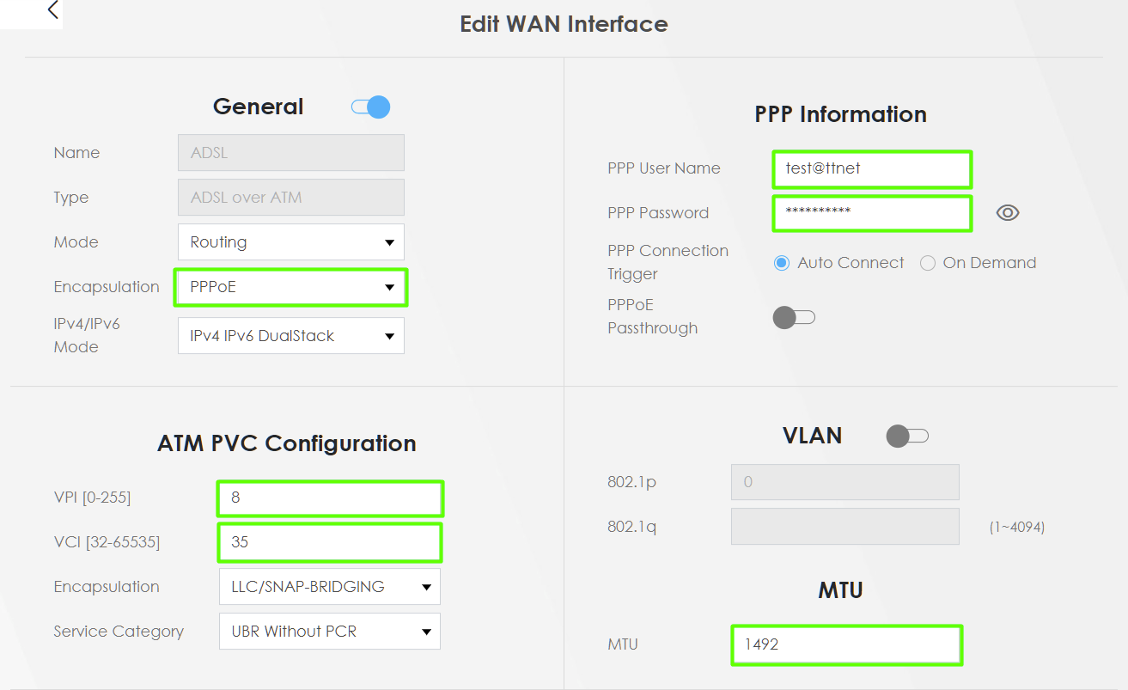Click the VCI value field
Image resolution: width=1128 pixels, height=690 pixels.
pos(330,542)
